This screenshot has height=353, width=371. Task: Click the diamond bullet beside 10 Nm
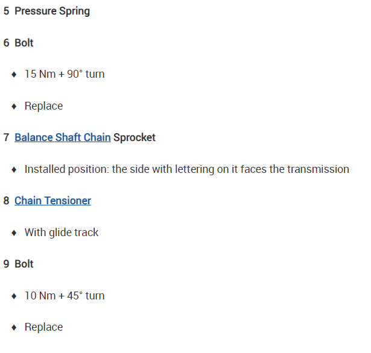tap(14, 296)
